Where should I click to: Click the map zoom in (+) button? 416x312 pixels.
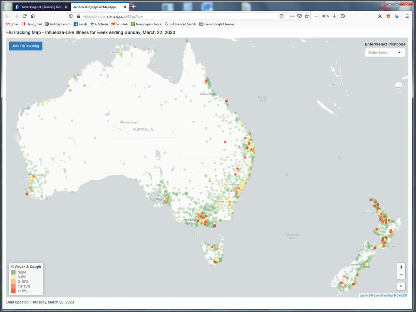(401, 267)
